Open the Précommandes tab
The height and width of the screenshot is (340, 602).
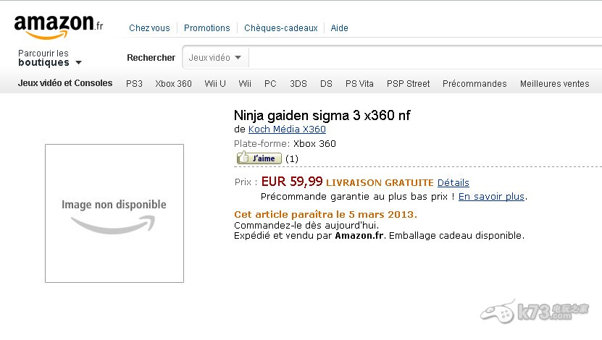pos(475,84)
